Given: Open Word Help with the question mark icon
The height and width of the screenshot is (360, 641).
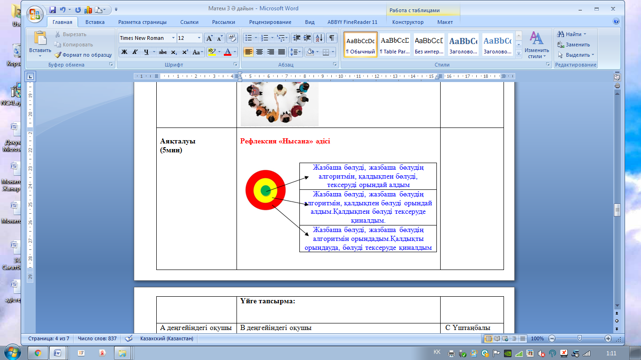Looking at the screenshot, I should 616,22.
